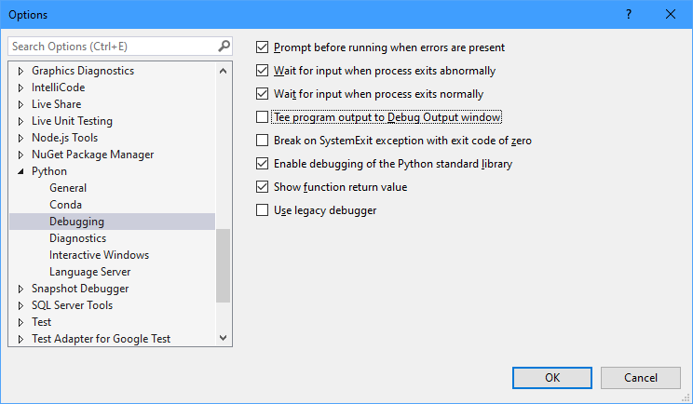Check the Use legacy debugger box
This screenshot has height=404, width=693.
pyautogui.click(x=262, y=210)
